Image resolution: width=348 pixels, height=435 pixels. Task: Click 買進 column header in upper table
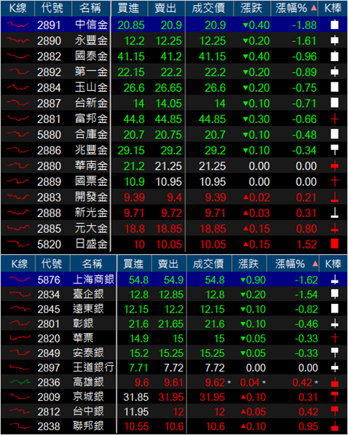coord(129,8)
